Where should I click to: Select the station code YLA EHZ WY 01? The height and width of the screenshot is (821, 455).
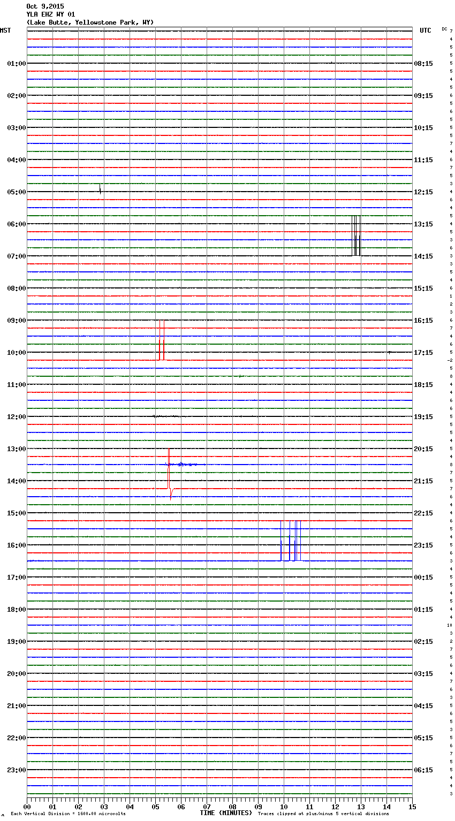click(51, 14)
